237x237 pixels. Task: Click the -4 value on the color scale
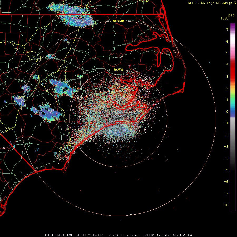[226, 158]
